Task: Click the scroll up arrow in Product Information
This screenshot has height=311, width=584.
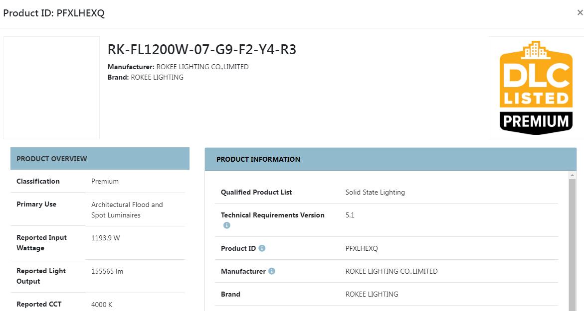Action: click(572, 175)
